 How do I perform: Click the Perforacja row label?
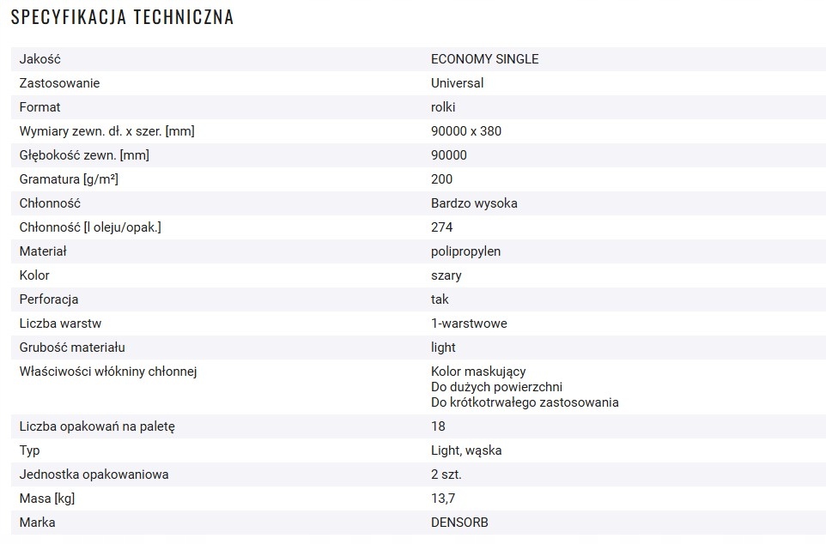49,299
